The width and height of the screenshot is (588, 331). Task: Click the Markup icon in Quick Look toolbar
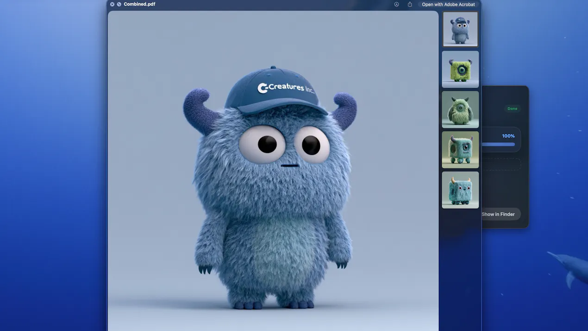(396, 4)
